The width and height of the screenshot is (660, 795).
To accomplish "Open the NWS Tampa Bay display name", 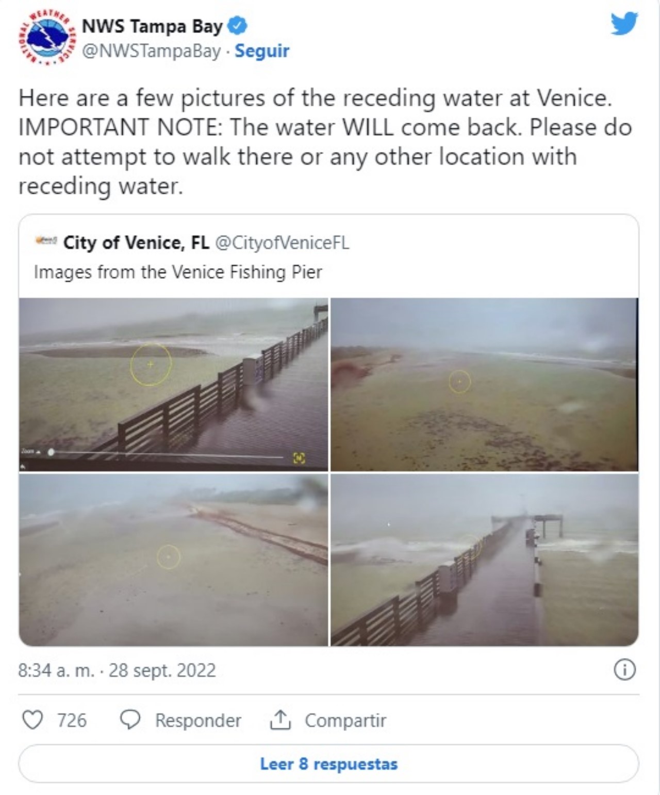I will tap(152, 25).
